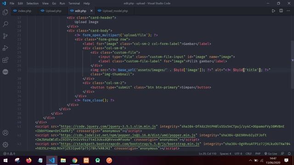The image size is (294, 165).
Task: Close the edit.php tab
Action: [x=91, y=11]
